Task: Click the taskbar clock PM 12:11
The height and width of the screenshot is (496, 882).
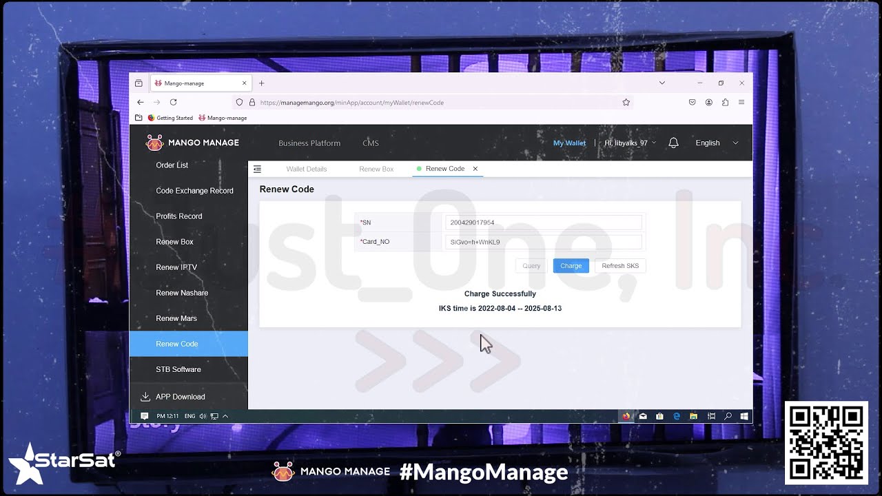Action: click(x=167, y=416)
